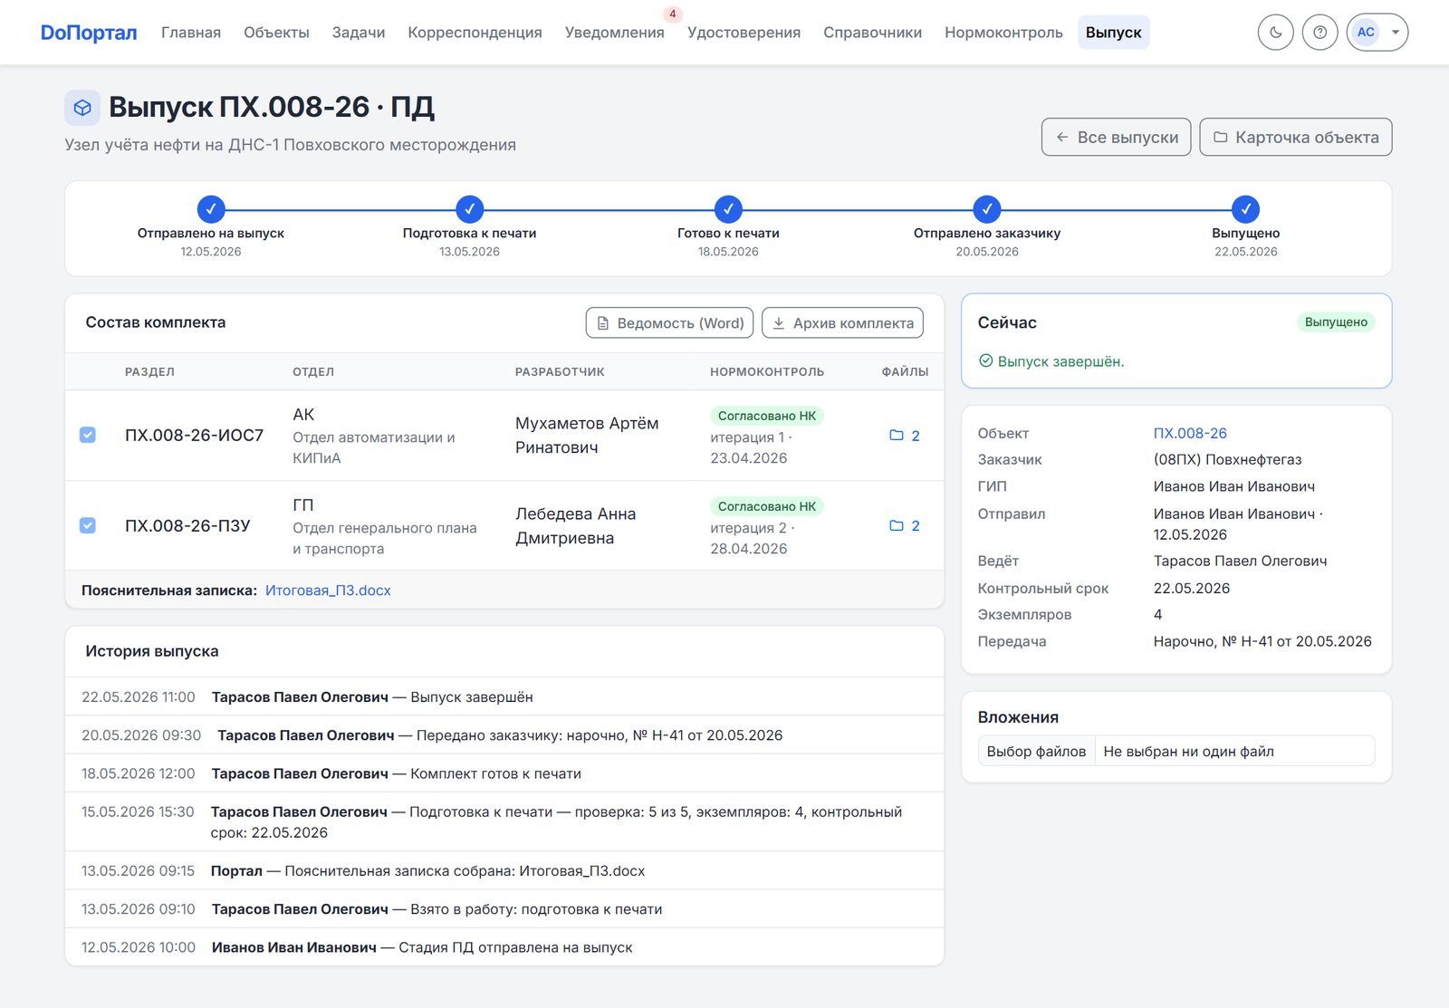Click notification badge above Уведомления
Screen dimensions: 1449x1008
point(672,14)
